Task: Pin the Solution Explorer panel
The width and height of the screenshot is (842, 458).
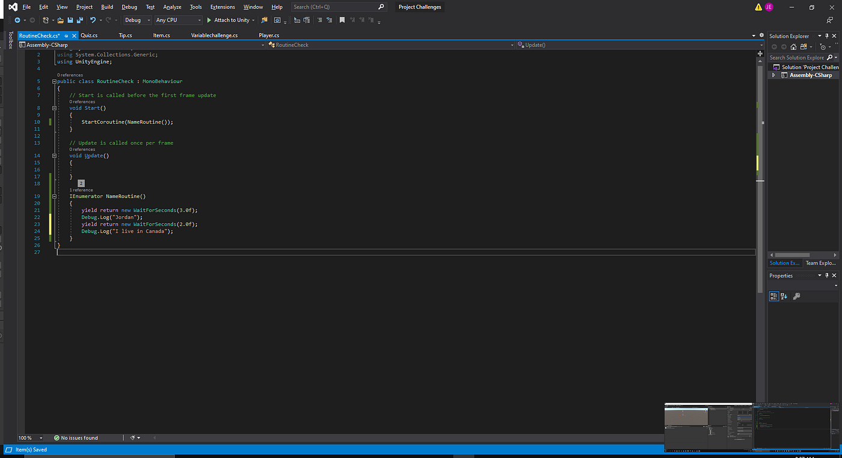Action: [827, 36]
